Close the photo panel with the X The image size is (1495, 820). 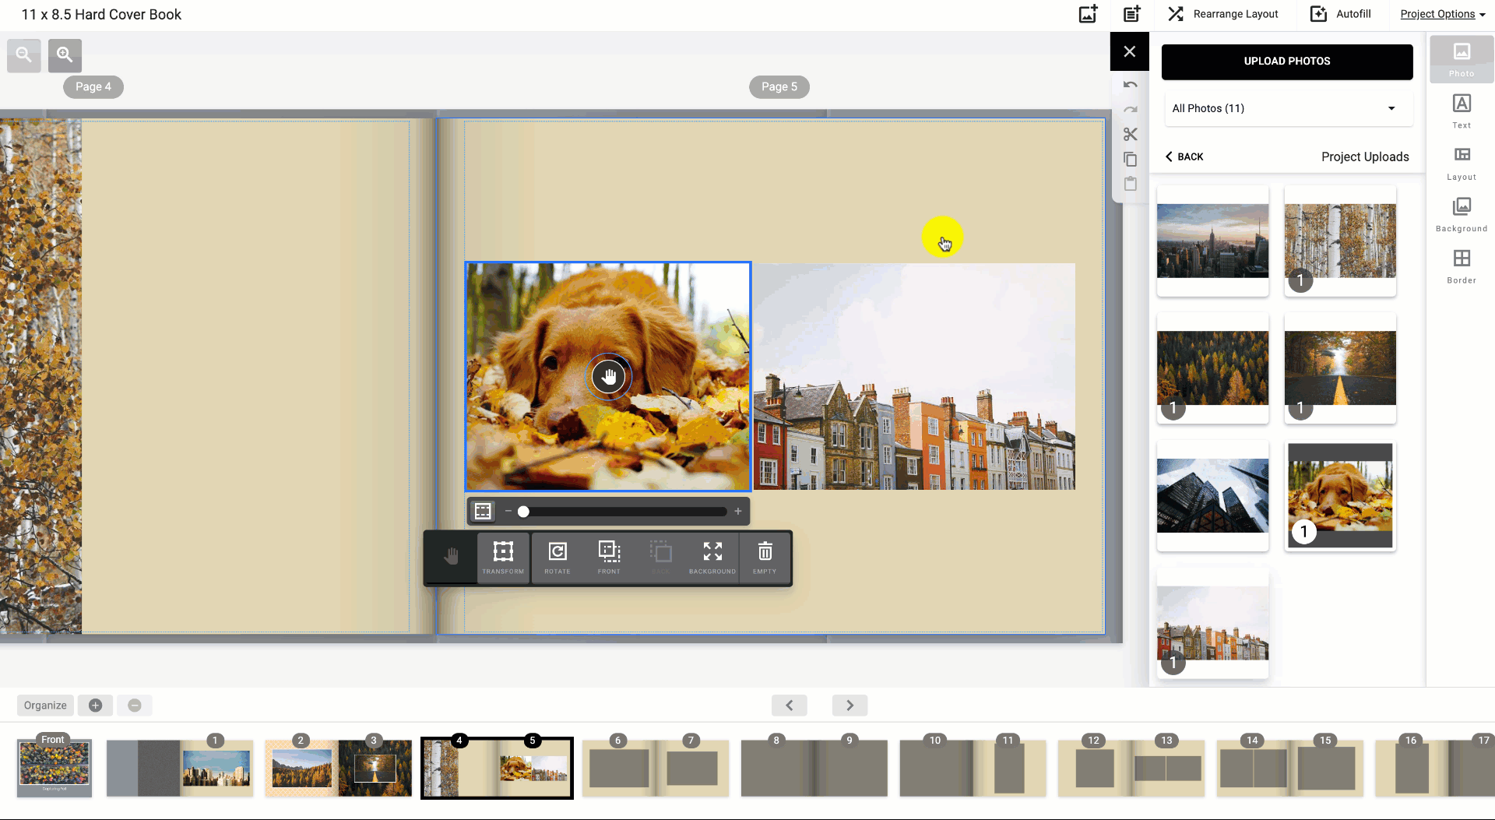pyautogui.click(x=1130, y=51)
